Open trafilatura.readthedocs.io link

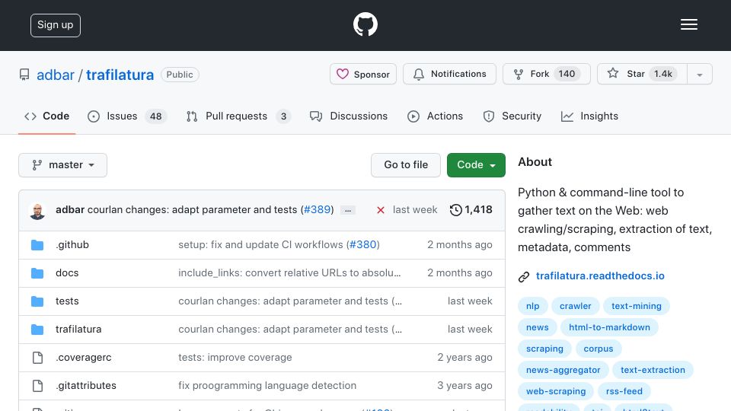pos(600,276)
